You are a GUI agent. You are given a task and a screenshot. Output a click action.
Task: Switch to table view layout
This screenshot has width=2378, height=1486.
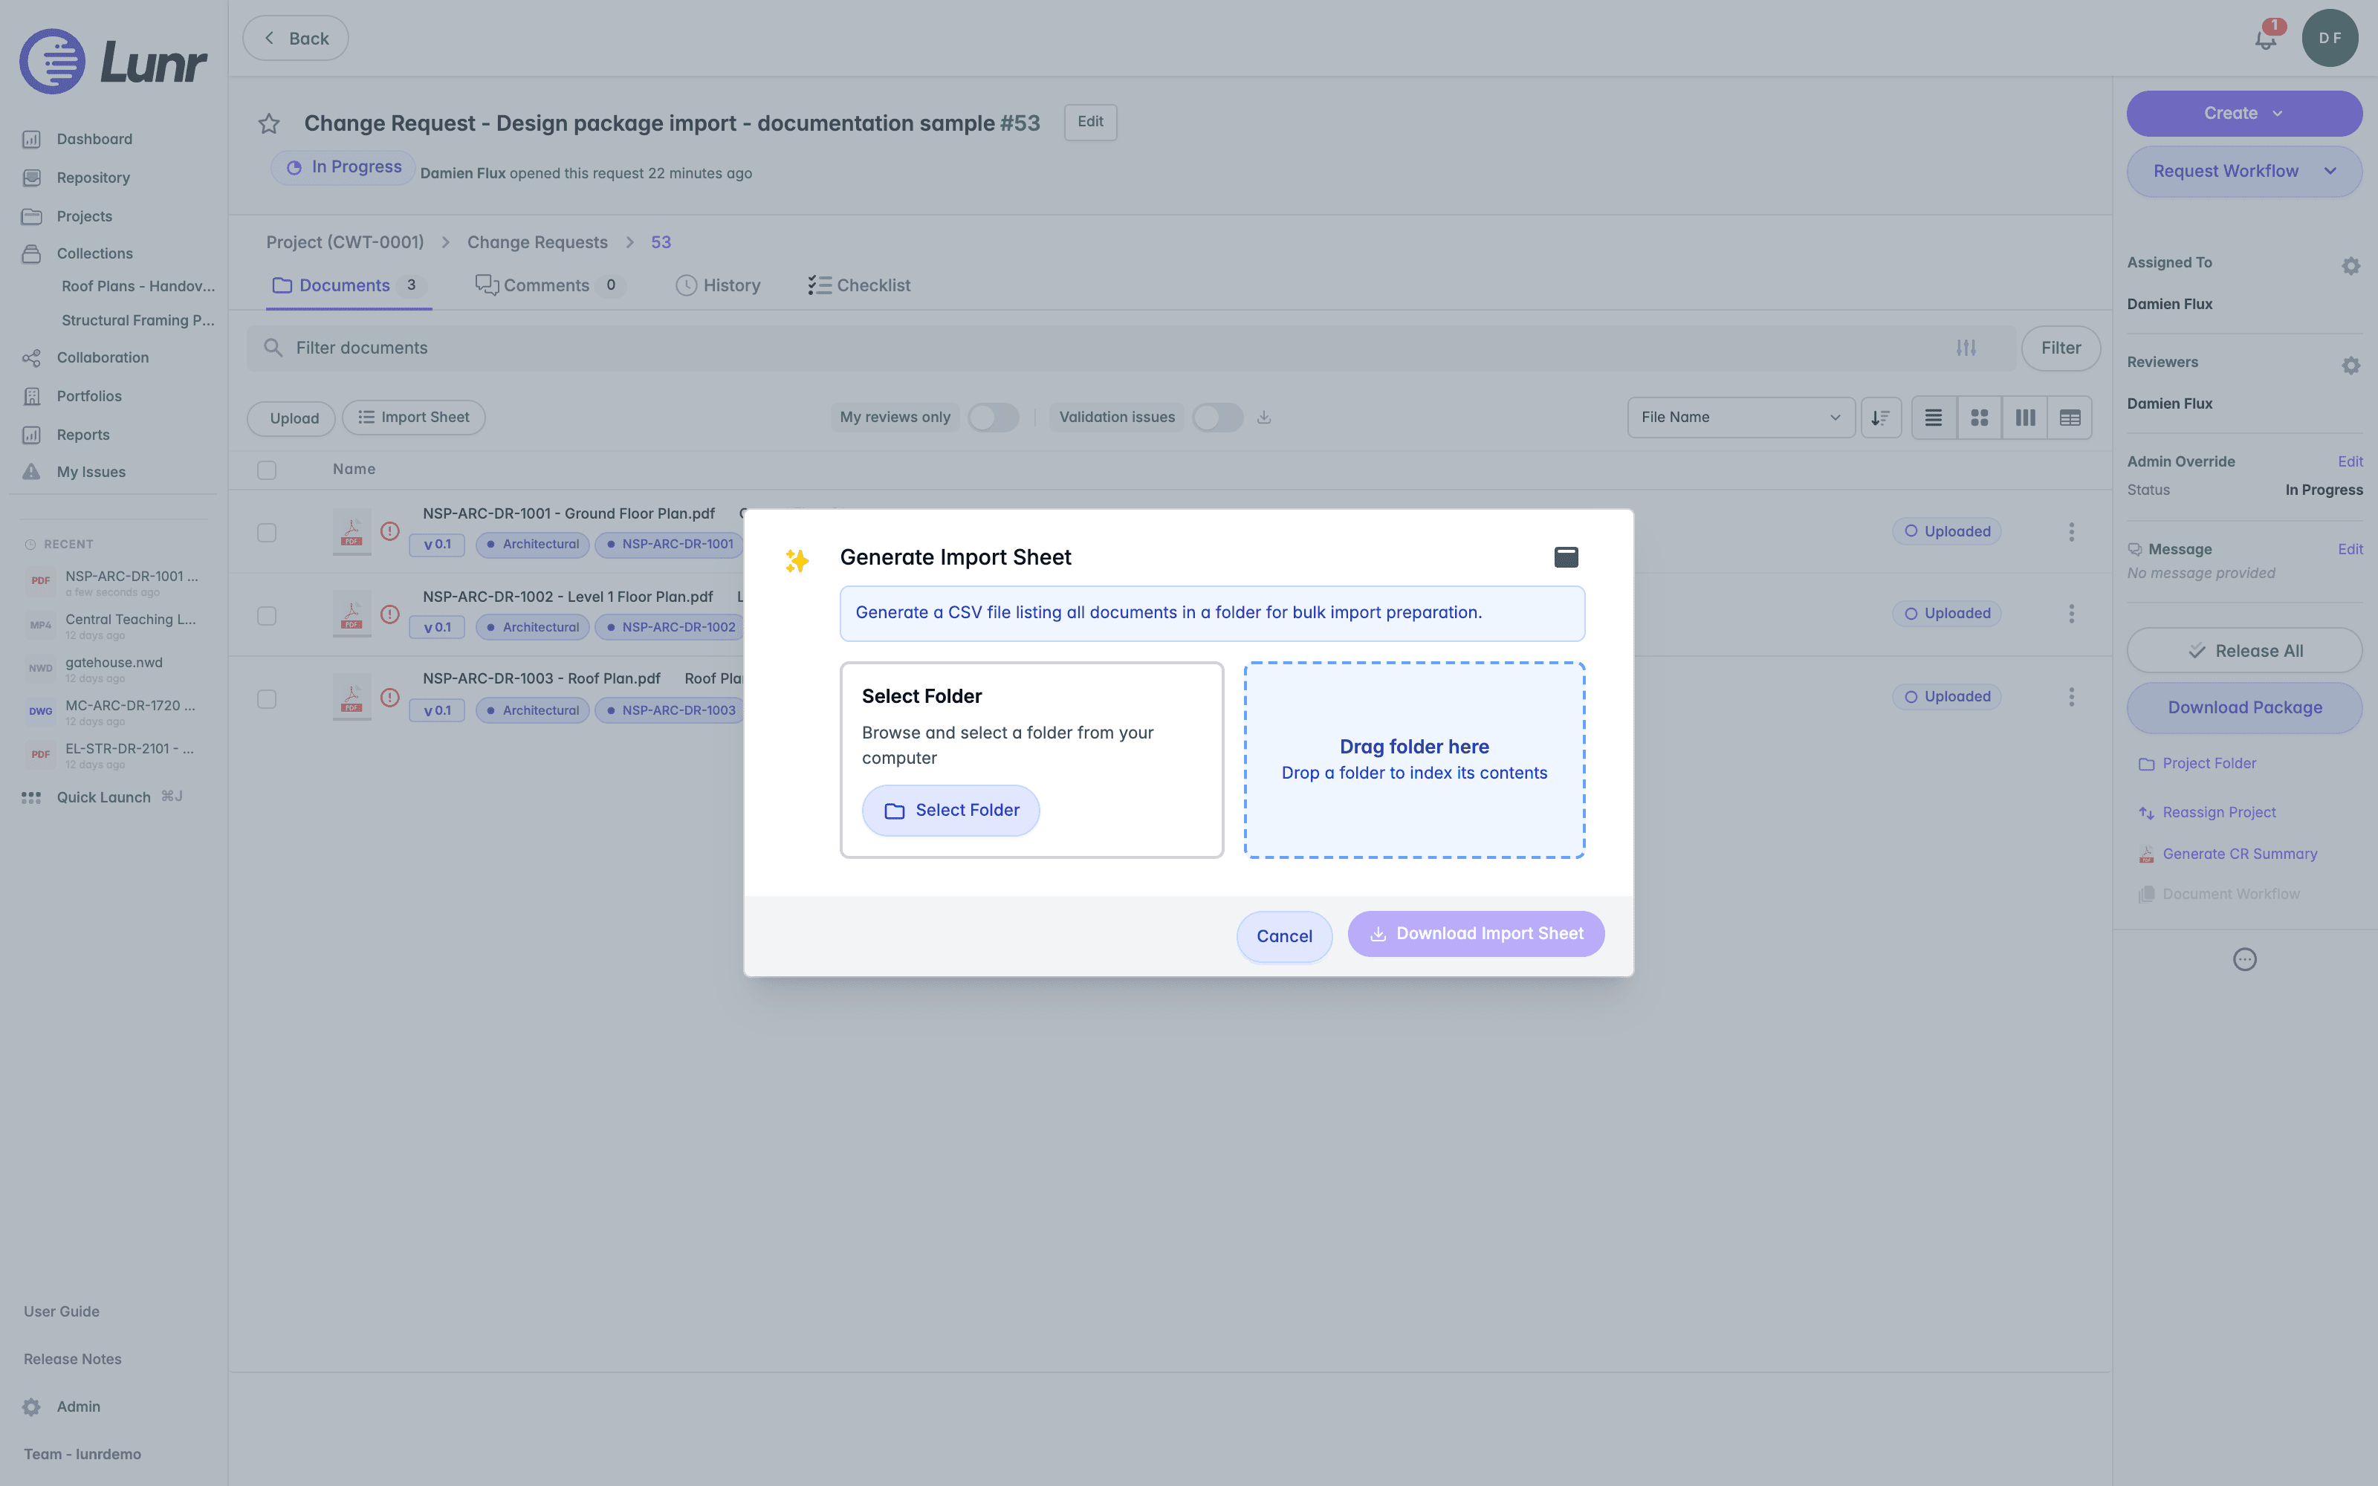coord(2070,418)
